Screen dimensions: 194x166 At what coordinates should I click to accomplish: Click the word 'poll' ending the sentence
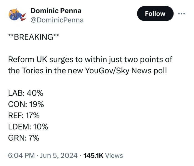coord(160,71)
